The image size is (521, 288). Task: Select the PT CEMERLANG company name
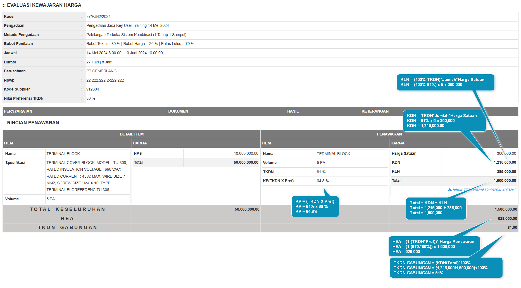coord(101,71)
